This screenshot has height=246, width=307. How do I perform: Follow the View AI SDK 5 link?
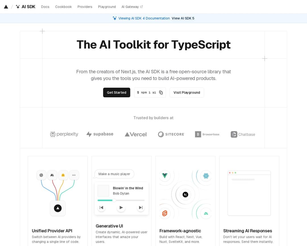pos(183,18)
